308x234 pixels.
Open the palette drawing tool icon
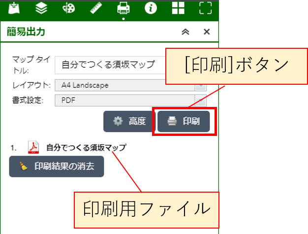pos(68,8)
